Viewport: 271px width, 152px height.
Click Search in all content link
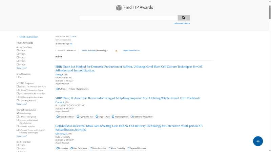point(28,37)
